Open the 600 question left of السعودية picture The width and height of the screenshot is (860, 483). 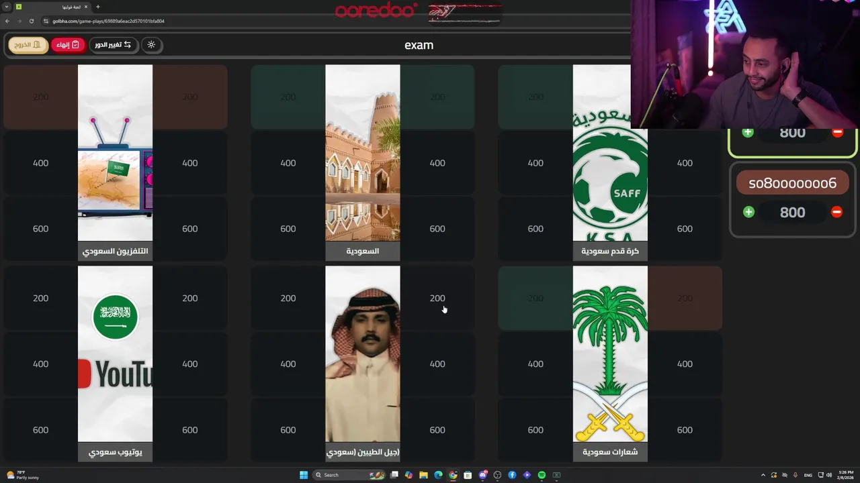coord(288,229)
